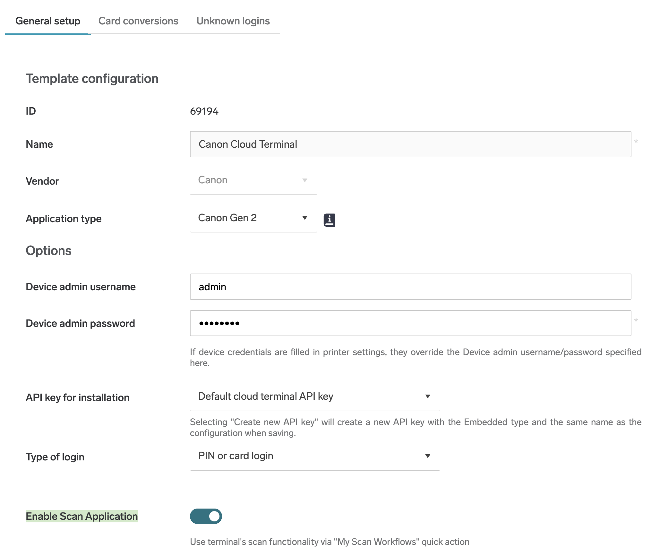The width and height of the screenshot is (652, 558).
Task: Click the API key for installation label
Action: coord(77,397)
